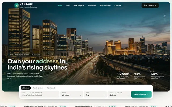Open the Contact nav link
The width and height of the screenshot is (172, 107).
point(118,5)
